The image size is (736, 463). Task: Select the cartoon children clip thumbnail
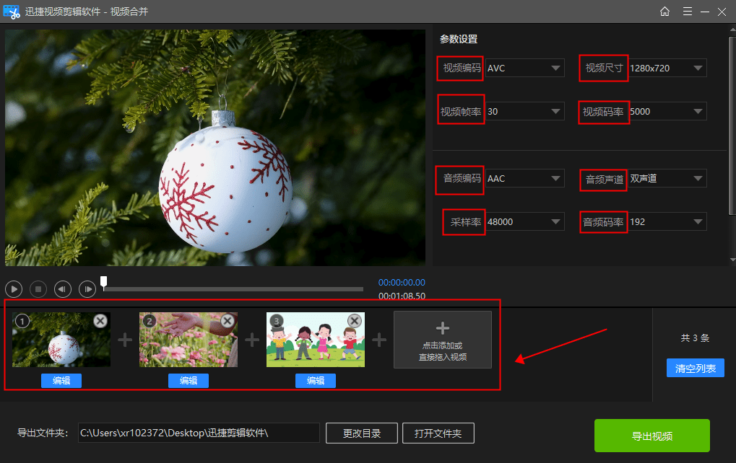pyautogui.click(x=316, y=340)
